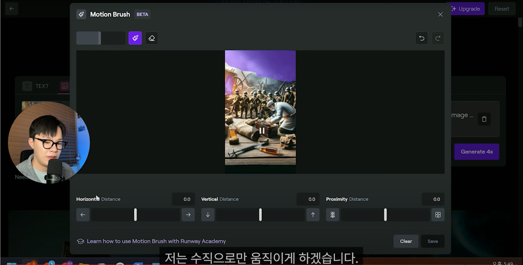Click the Vertical Distance slider handle
523x265 pixels.
point(260,215)
